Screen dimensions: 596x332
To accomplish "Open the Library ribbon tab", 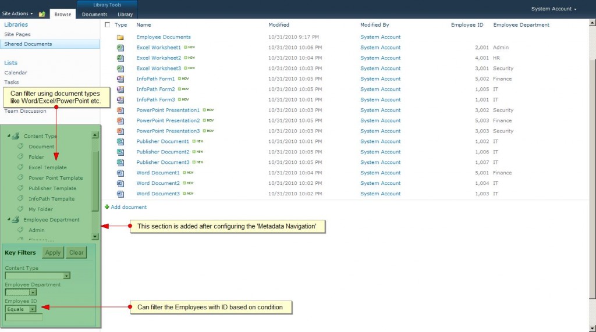I will tap(125, 15).
